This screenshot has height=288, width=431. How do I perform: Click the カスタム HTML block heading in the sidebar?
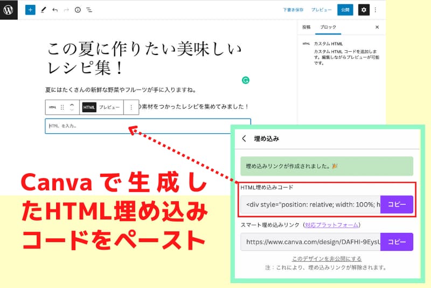click(x=328, y=44)
